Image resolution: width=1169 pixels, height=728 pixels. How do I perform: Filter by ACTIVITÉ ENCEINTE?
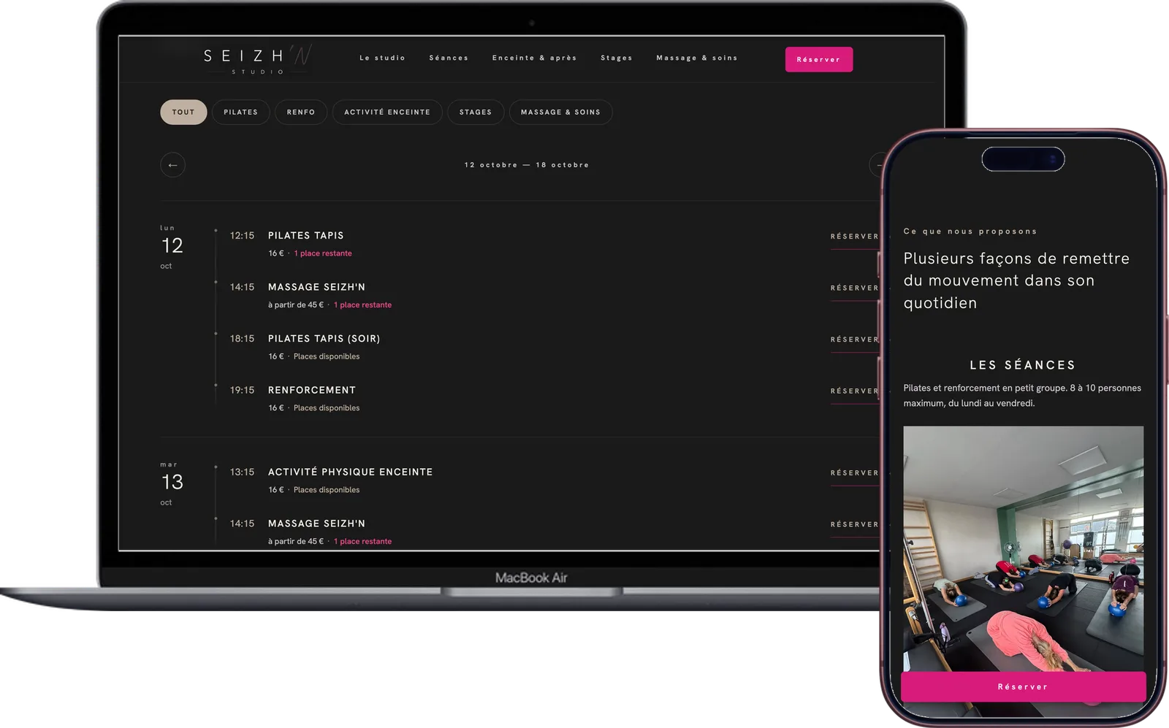[x=387, y=112]
